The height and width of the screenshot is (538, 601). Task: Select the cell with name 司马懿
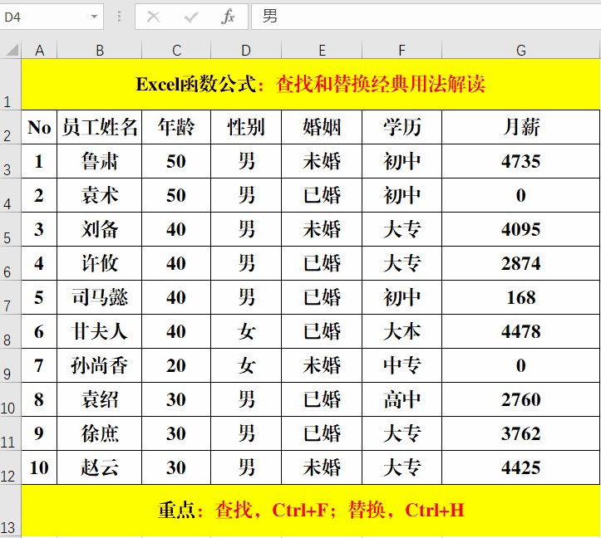100,297
